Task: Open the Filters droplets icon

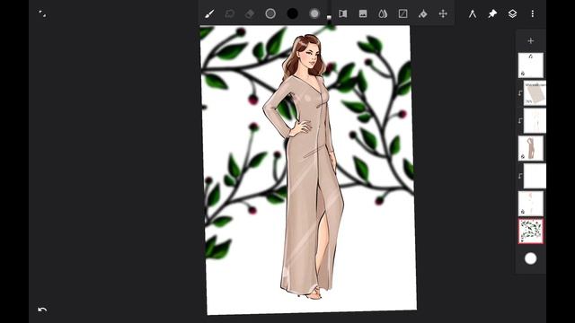Action: pyautogui.click(x=383, y=14)
